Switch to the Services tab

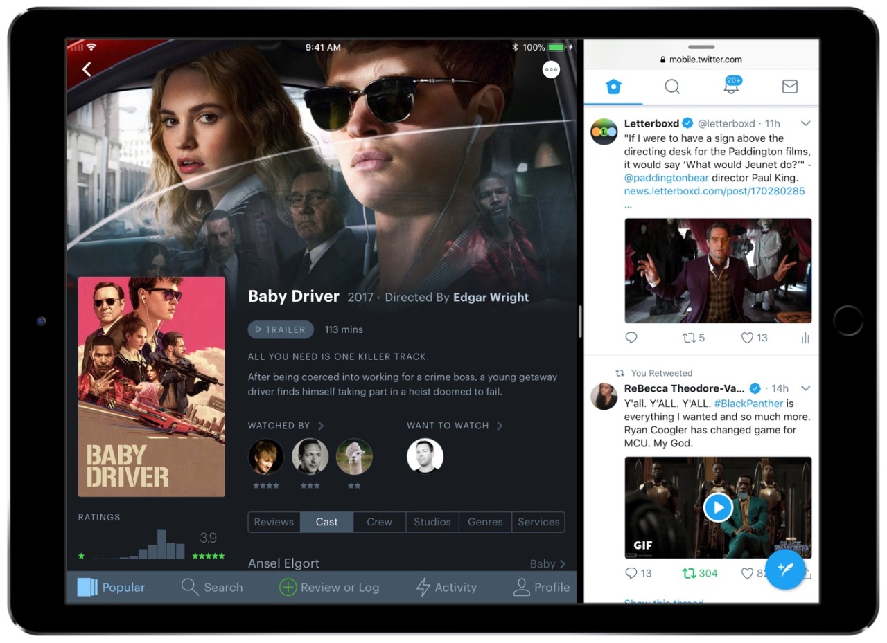(x=538, y=522)
